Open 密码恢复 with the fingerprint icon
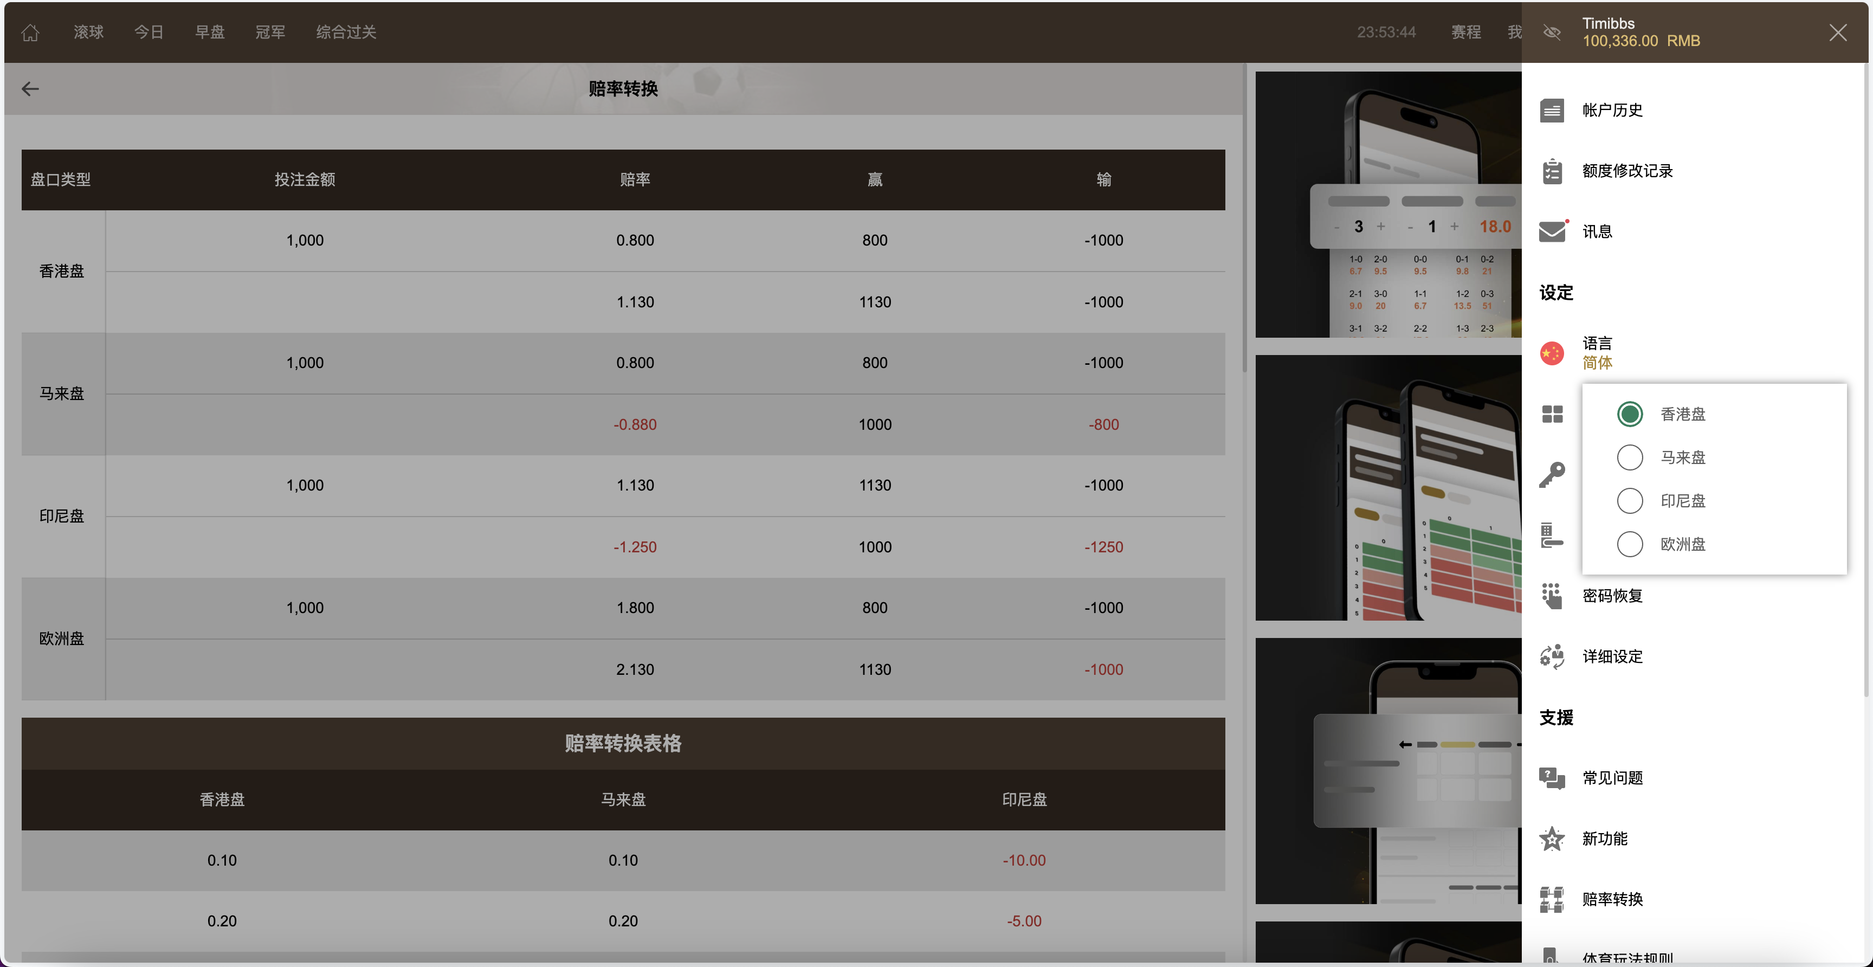 [1552, 596]
